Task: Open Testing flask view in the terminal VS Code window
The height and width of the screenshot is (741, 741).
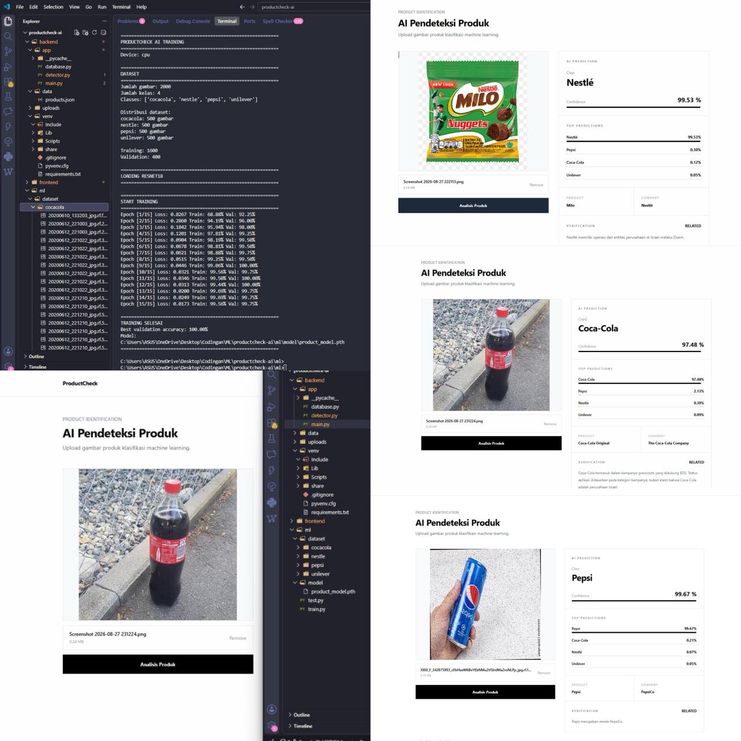Action: point(8,97)
